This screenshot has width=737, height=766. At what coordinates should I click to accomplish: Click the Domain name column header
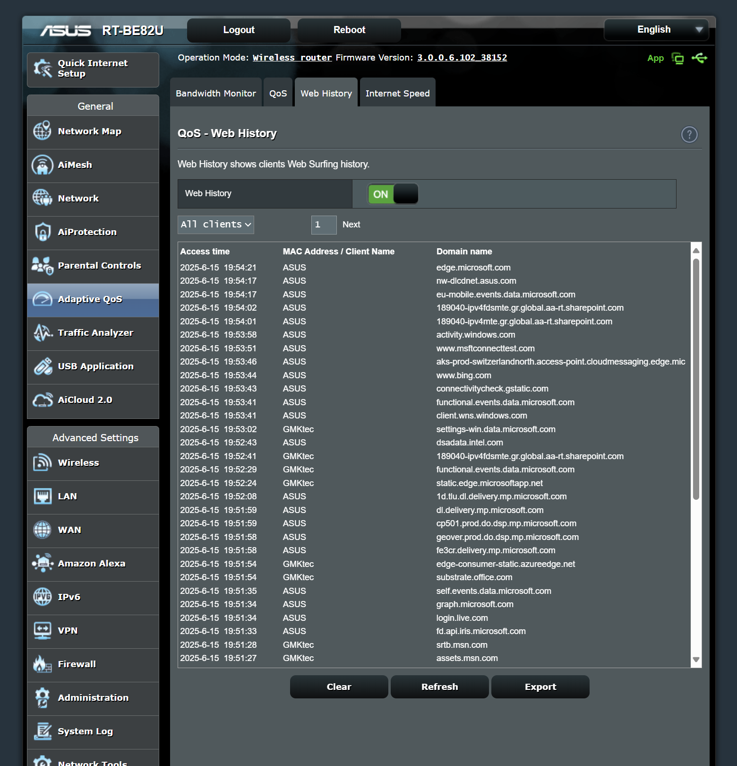click(464, 252)
